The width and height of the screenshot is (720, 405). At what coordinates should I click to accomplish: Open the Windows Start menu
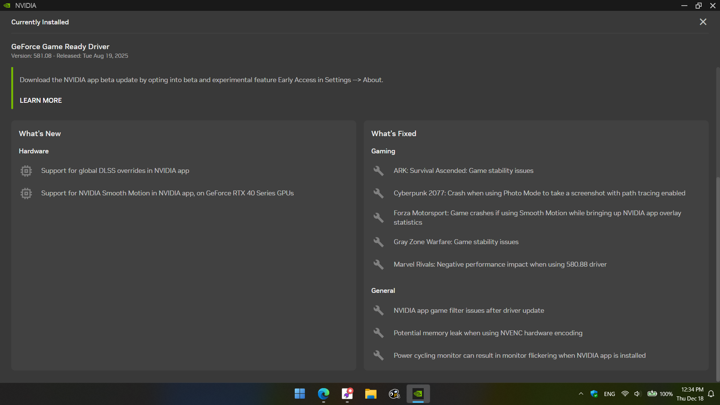(300, 394)
